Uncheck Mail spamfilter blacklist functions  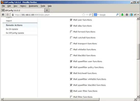71,85
